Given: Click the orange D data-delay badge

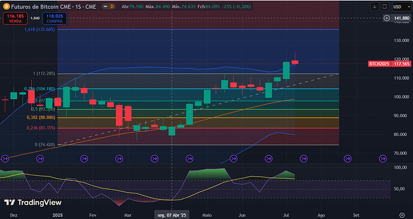Looking at the screenshot, I should [112, 7].
